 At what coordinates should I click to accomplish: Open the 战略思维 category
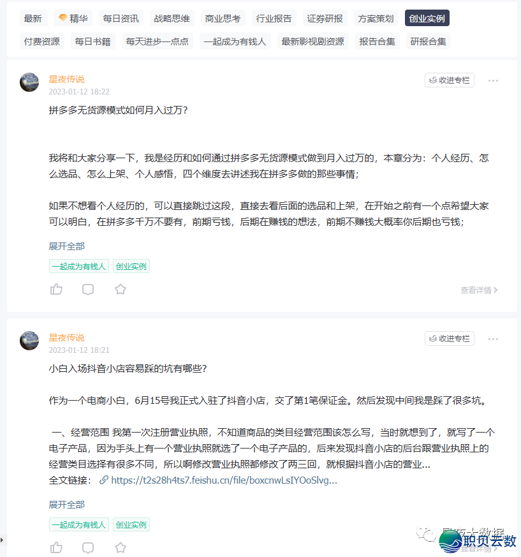172,18
